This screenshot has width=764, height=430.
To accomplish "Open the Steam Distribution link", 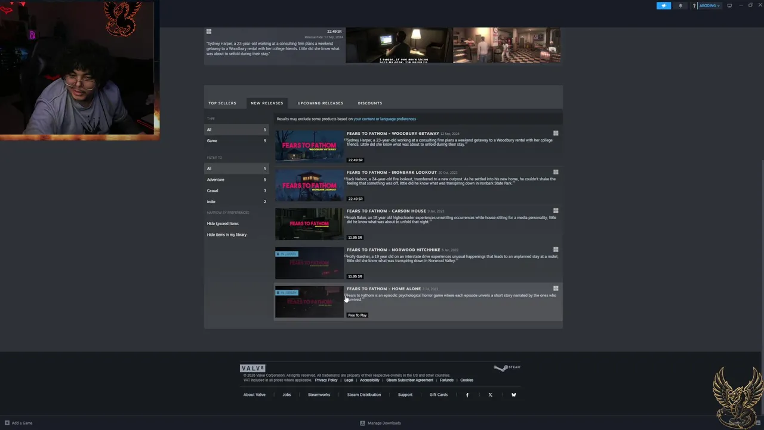I will click(363, 395).
